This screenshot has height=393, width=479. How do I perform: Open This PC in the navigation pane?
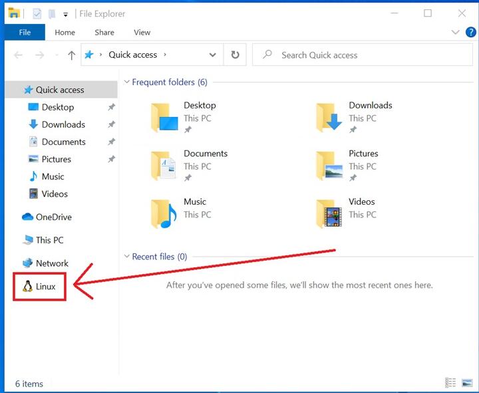pos(49,240)
